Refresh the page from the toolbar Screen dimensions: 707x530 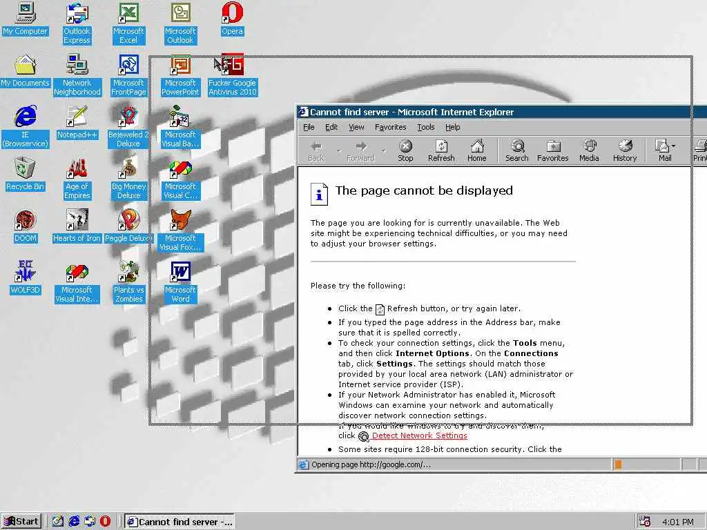coord(441,151)
